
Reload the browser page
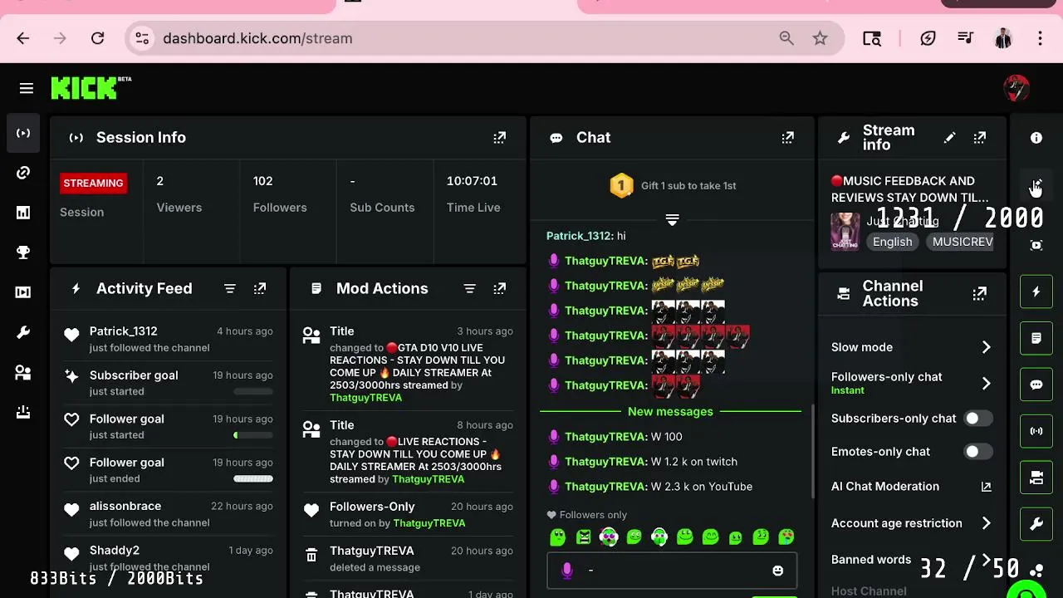97,38
